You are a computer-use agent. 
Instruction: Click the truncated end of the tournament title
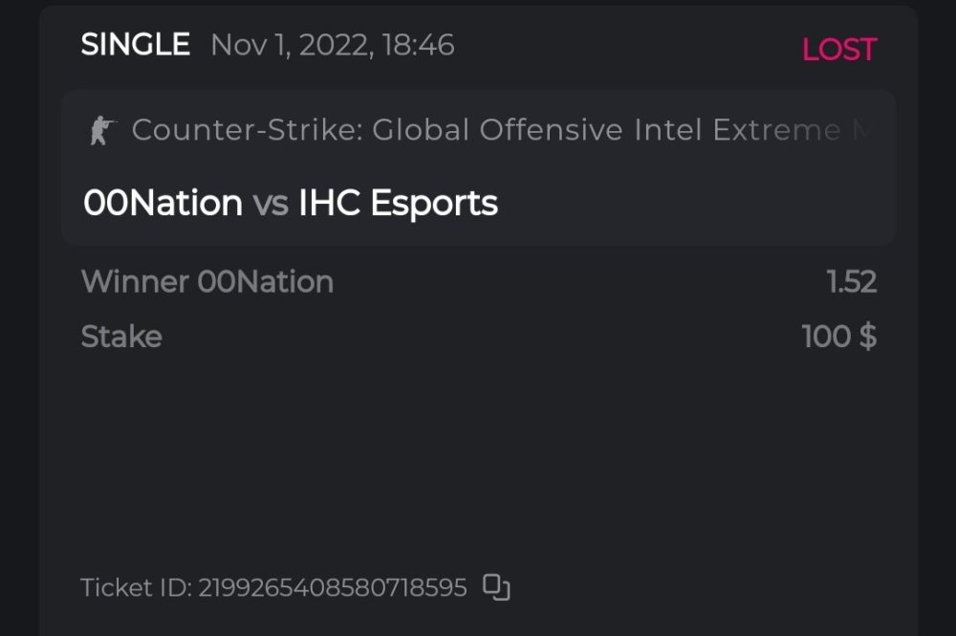click(x=857, y=130)
